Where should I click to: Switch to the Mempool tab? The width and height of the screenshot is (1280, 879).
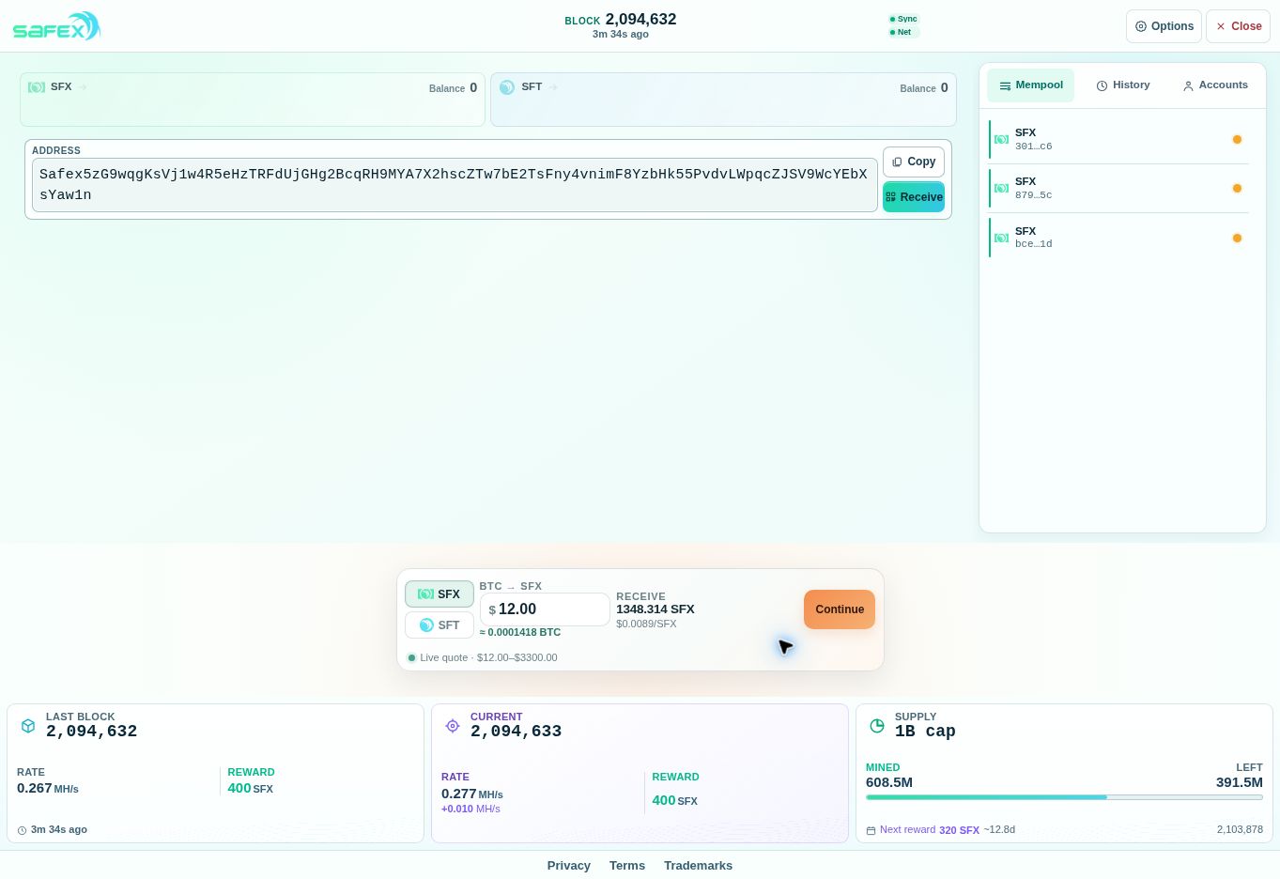[1030, 85]
